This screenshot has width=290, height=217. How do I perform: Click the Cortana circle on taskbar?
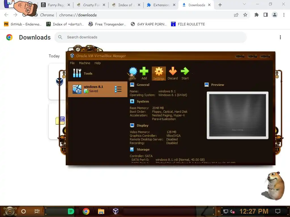click(x=24, y=211)
